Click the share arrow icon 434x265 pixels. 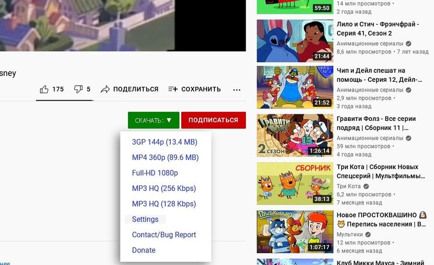tap(105, 89)
